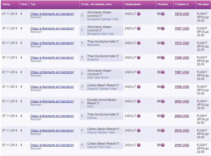Viewport: 211px width, 156px height.
Task: Click BB help icon in 2105 USD row
Action: 163,145
